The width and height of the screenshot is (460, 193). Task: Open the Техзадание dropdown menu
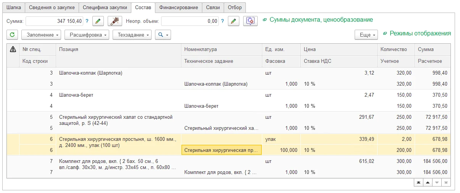pos(132,35)
